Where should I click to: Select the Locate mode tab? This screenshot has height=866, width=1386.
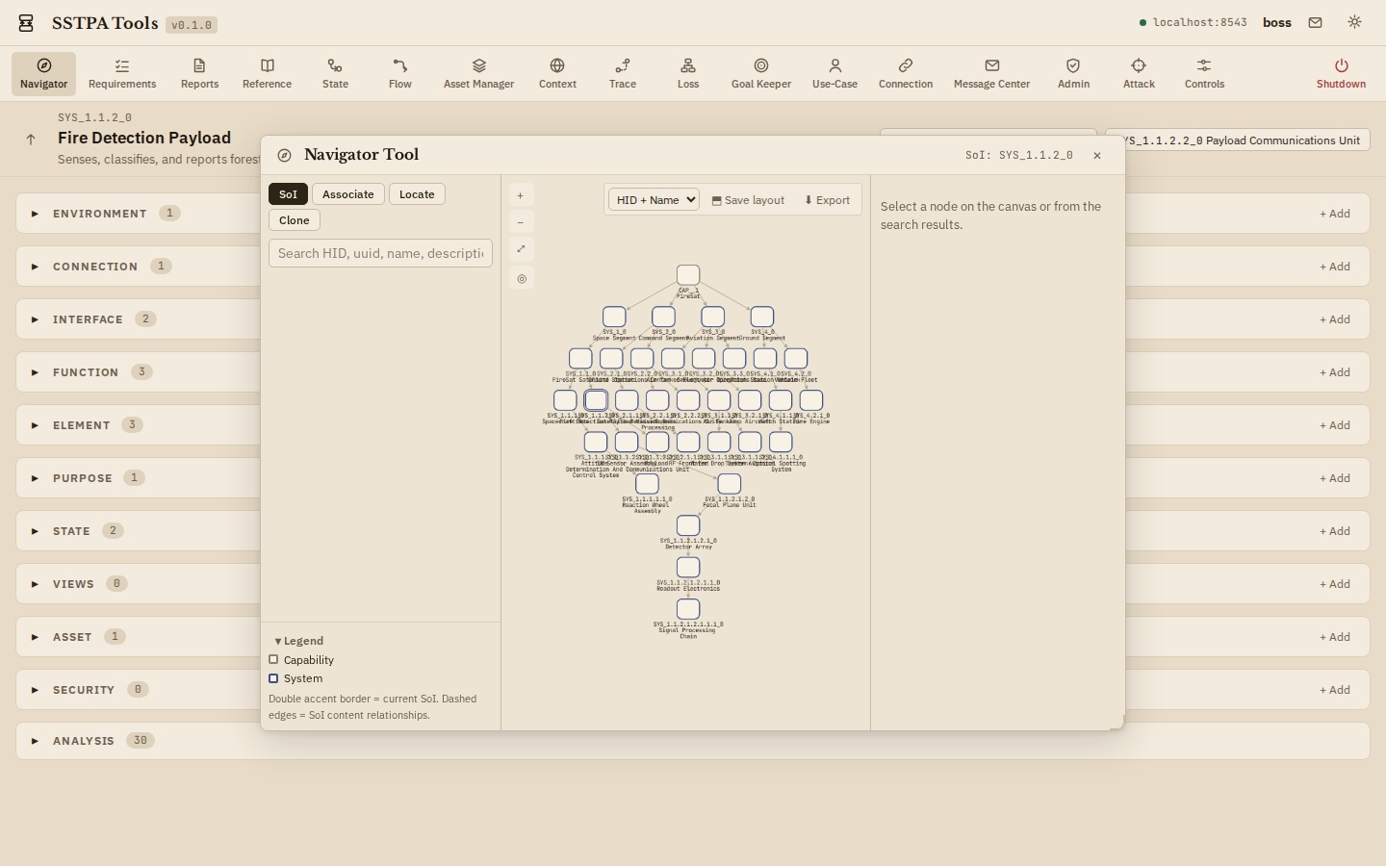[x=417, y=194]
